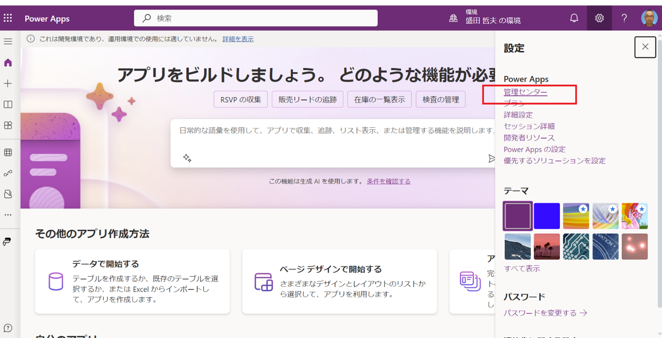Open the Power Platform icon in sidebar
This screenshot has width=662, height=338.
point(7,242)
